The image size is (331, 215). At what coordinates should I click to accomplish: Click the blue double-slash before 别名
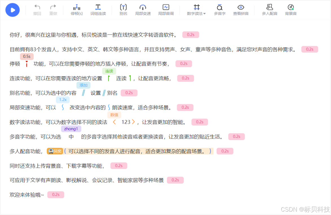pos(104,93)
